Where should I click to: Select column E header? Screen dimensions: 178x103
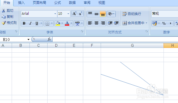point(74,46)
